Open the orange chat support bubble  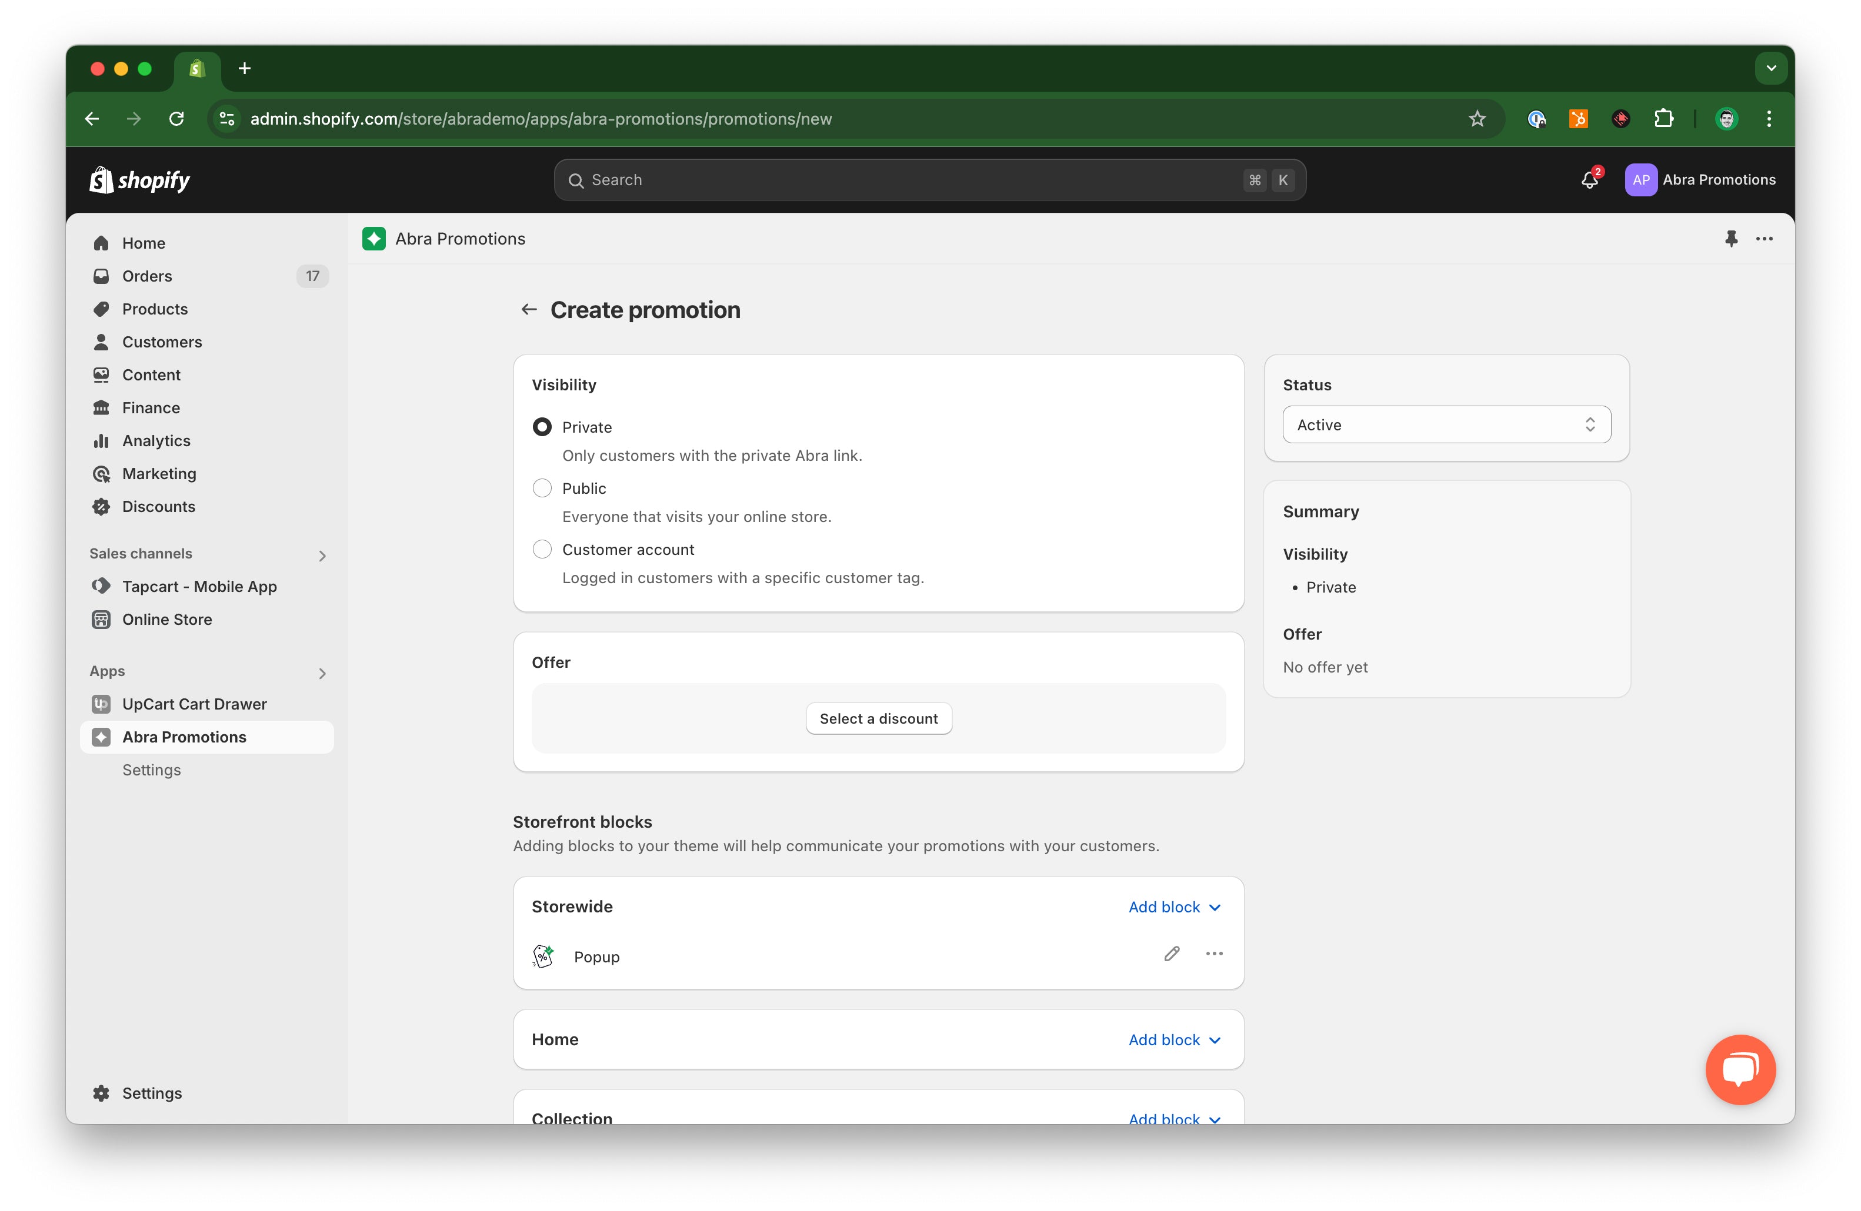(x=1740, y=1069)
